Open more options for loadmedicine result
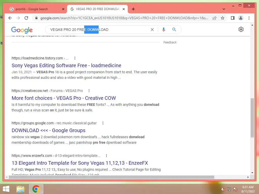Screen dimensions: 259x194 coord(75,58)
